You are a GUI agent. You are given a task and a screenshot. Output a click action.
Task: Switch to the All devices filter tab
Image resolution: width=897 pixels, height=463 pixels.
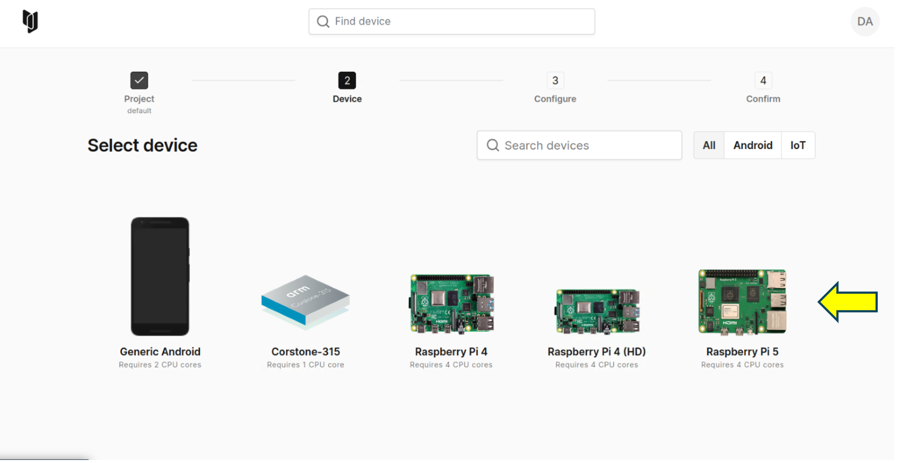pyautogui.click(x=708, y=145)
